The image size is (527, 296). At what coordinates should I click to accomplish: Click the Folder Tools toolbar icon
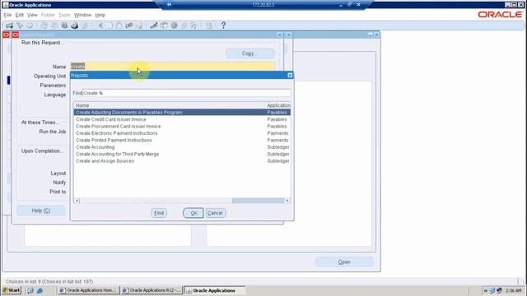pos(194,25)
